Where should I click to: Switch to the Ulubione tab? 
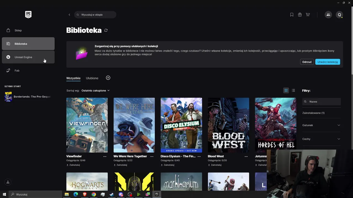pyautogui.click(x=92, y=78)
